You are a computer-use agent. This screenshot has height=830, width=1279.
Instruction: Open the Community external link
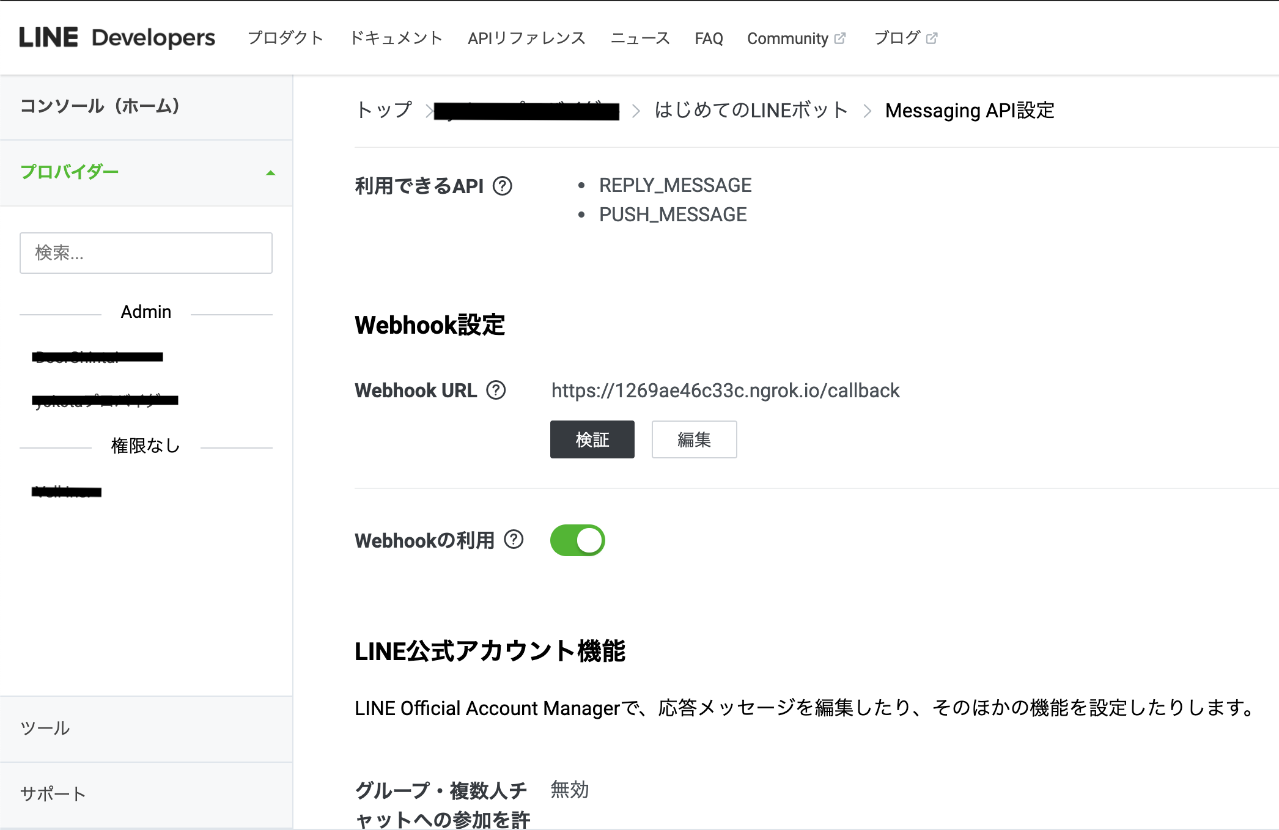click(x=796, y=39)
